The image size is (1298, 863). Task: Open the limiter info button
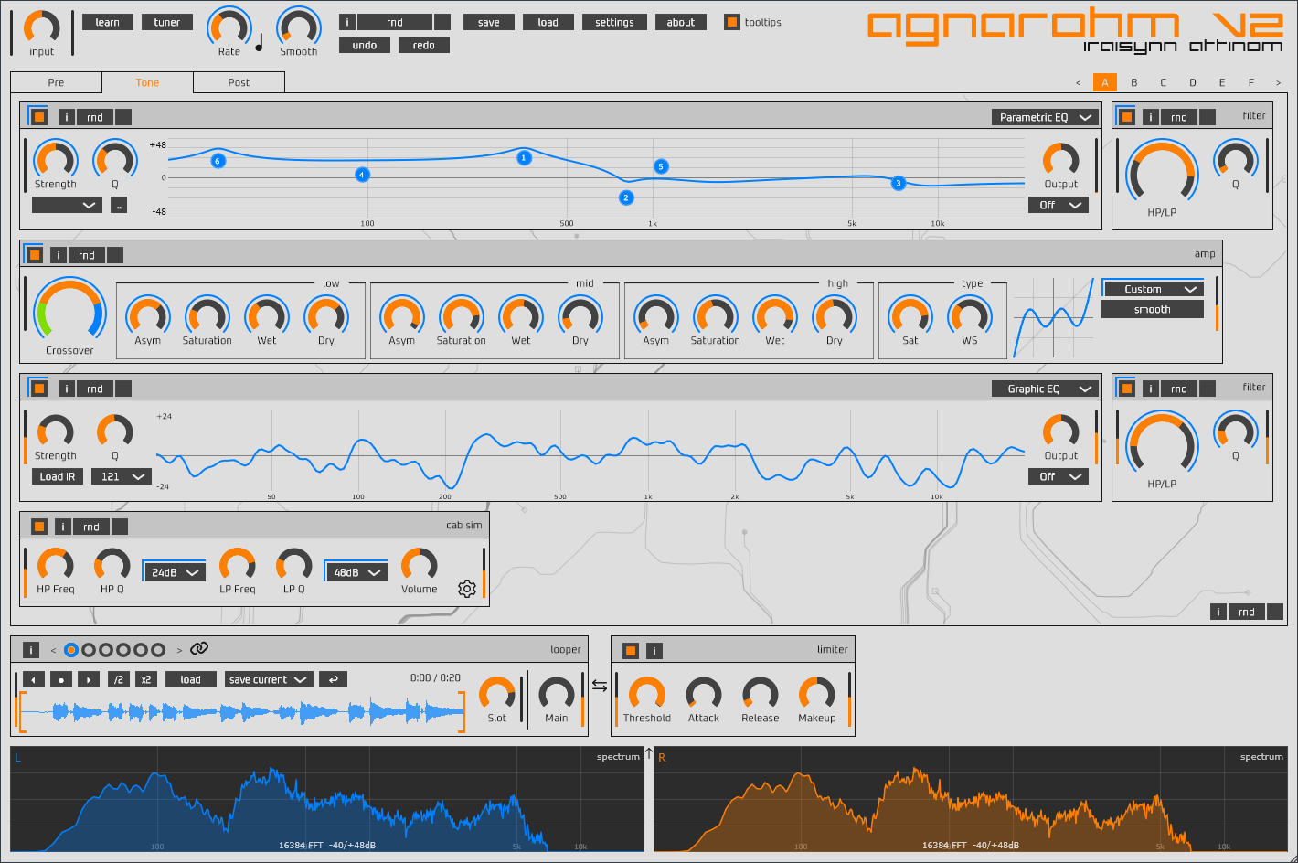click(x=654, y=651)
